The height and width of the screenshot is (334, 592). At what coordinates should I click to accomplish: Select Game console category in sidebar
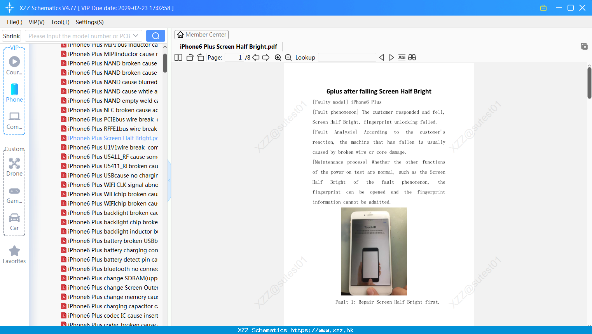pyautogui.click(x=14, y=195)
